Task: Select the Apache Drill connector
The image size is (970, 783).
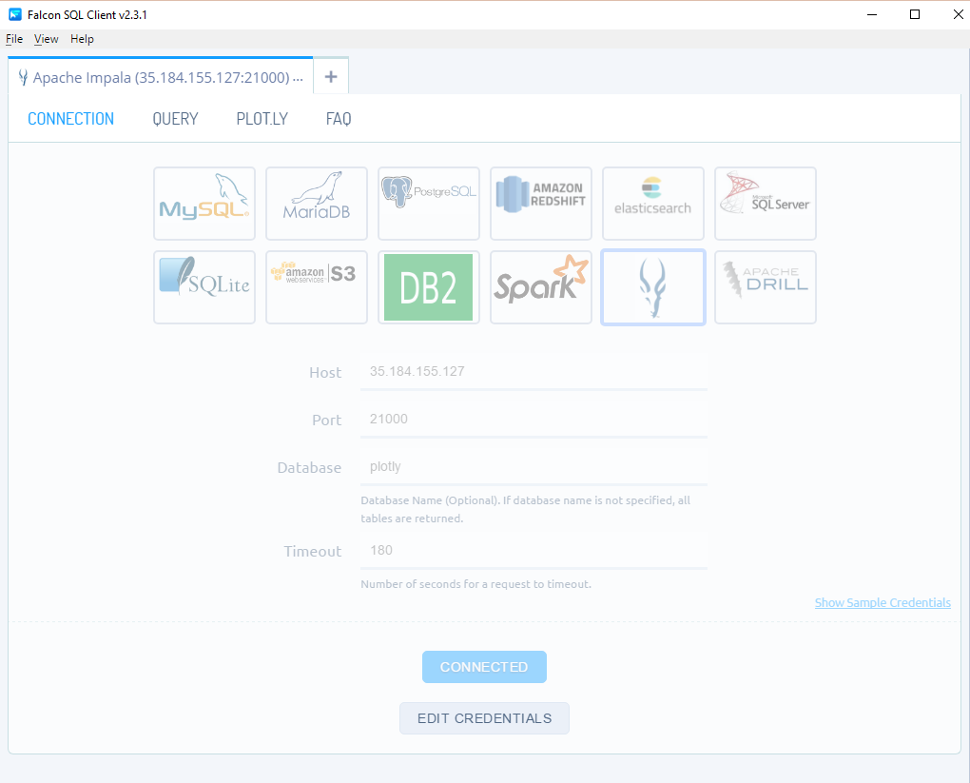Action: click(x=766, y=287)
